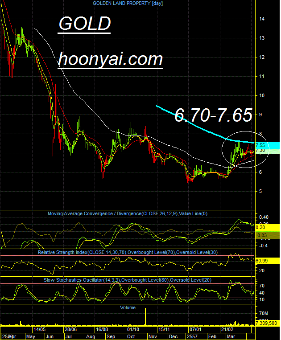
Task: Click the 5 label on the price axis
Action: click(x=260, y=191)
